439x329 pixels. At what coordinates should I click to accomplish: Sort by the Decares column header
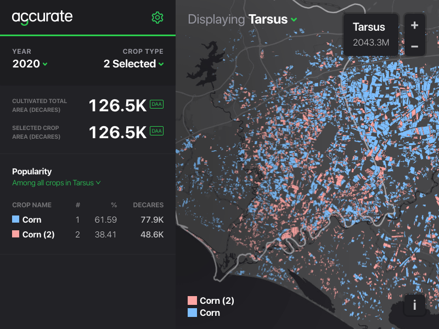coord(148,205)
